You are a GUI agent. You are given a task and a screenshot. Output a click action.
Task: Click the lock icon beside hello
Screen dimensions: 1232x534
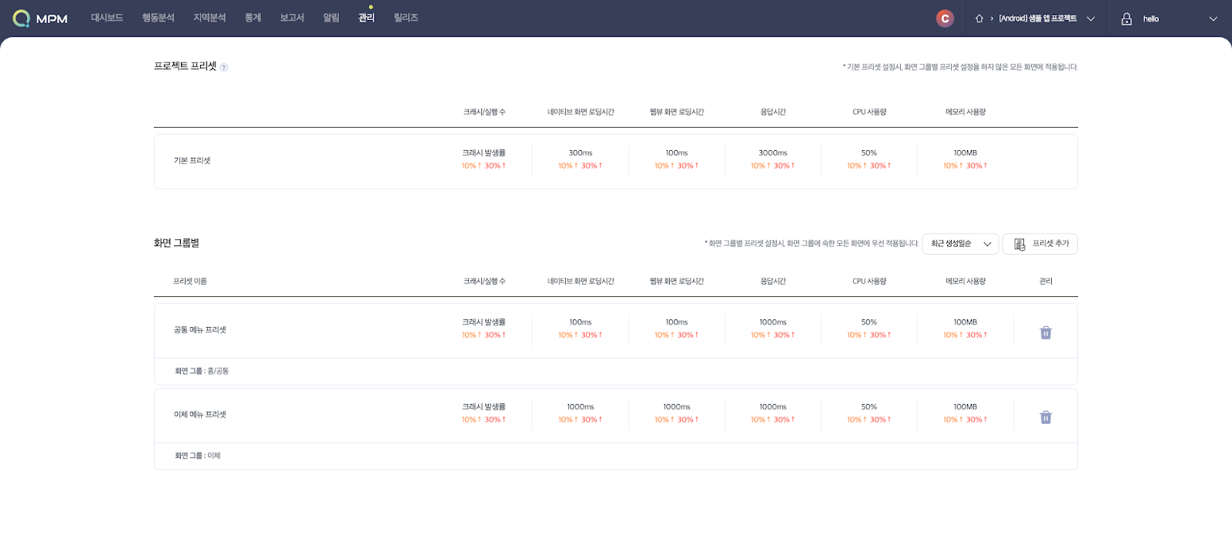(1127, 18)
